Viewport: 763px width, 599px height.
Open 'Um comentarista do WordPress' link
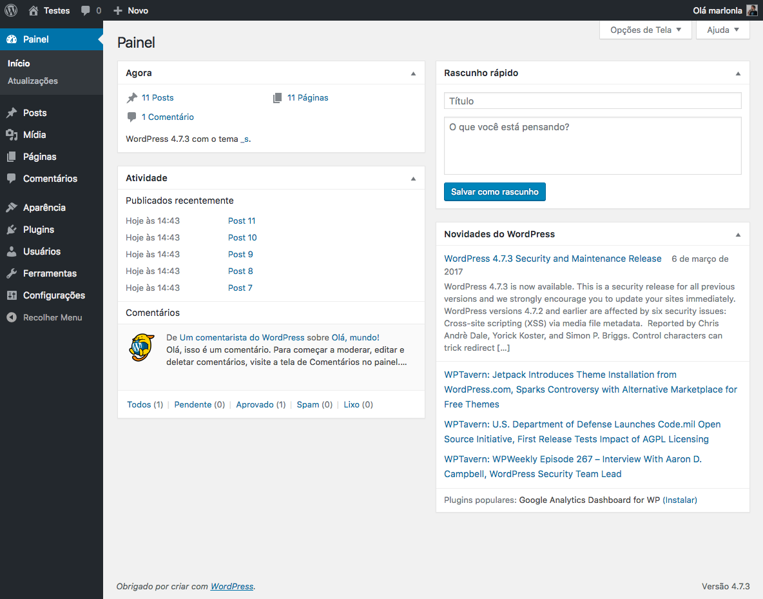click(x=242, y=337)
